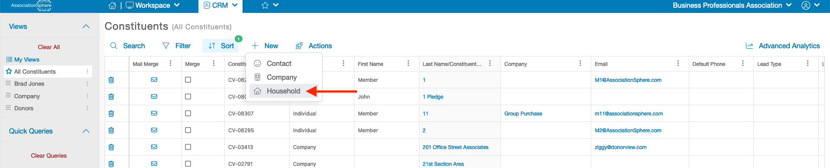
Task: Select Company in the New dropdown
Action: tap(282, 77)
